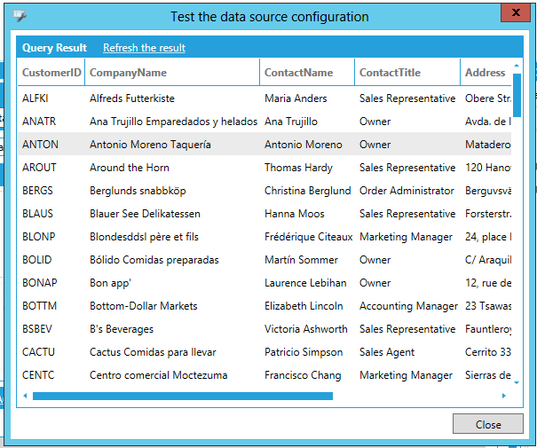
Task: Click the ContactName column header
Action: click(298, 73)
